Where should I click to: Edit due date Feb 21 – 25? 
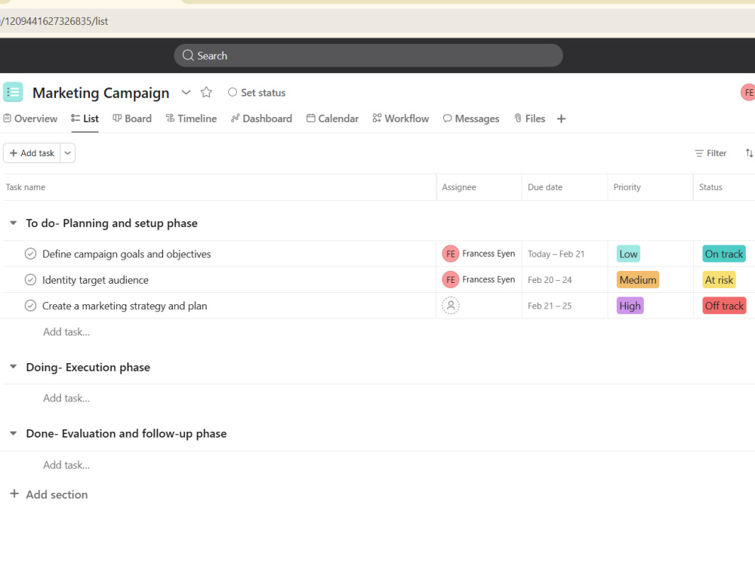(x=550, y=306)
